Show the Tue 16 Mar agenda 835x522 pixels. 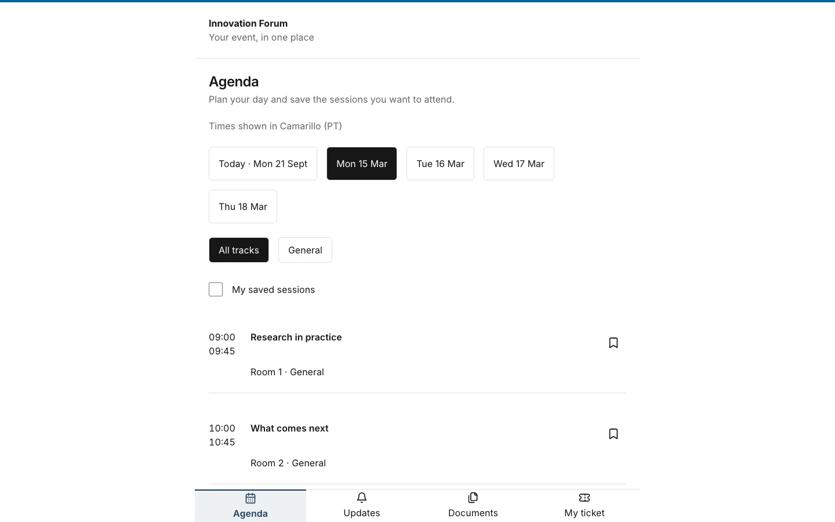(x=440, y=164)
